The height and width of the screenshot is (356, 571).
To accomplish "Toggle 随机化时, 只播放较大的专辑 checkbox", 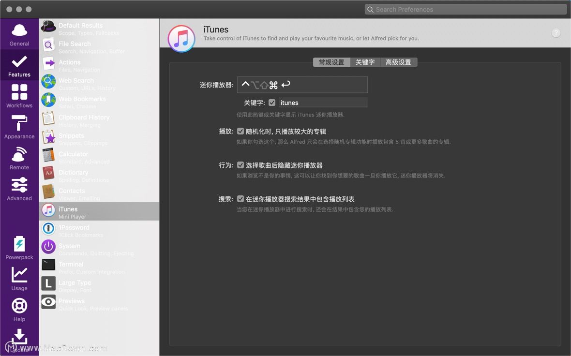I will coord(240,131).
